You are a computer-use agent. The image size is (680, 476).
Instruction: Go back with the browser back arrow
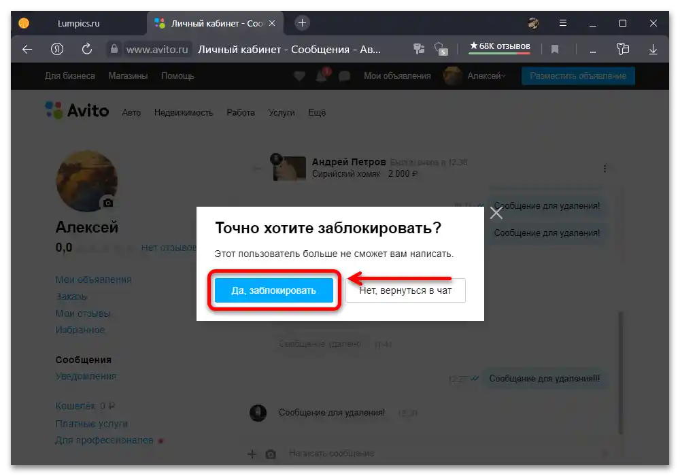coord(27,50)
